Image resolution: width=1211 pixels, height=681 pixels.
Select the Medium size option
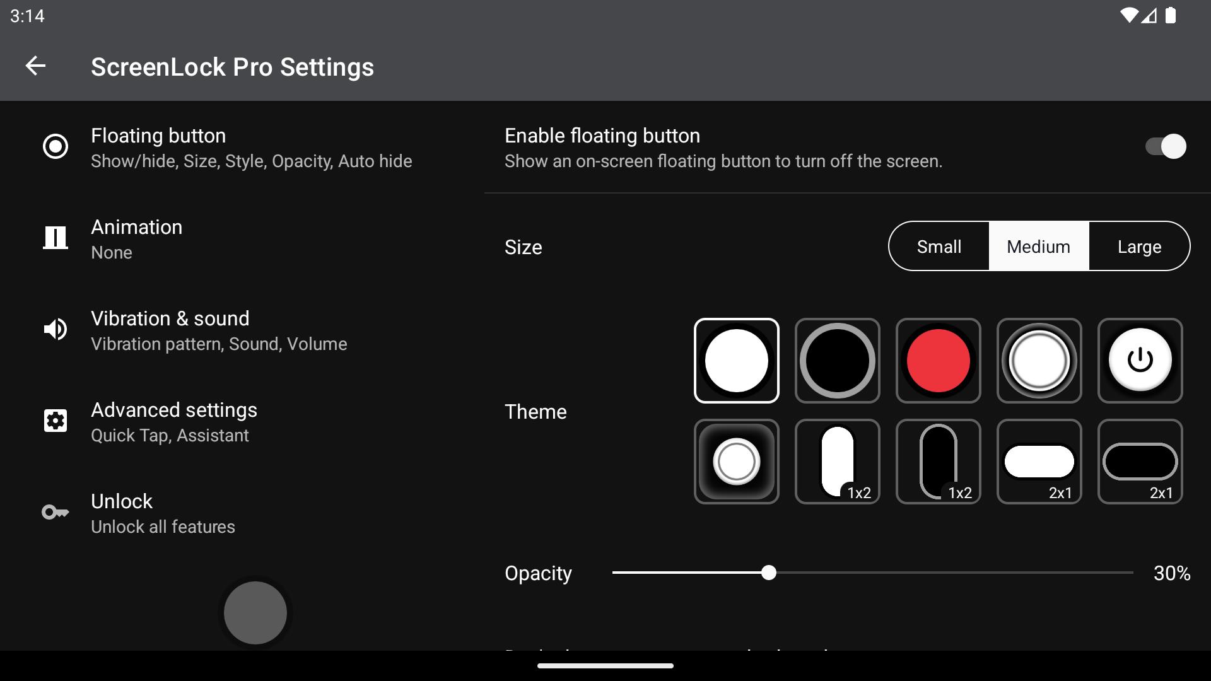(1039, 247)
